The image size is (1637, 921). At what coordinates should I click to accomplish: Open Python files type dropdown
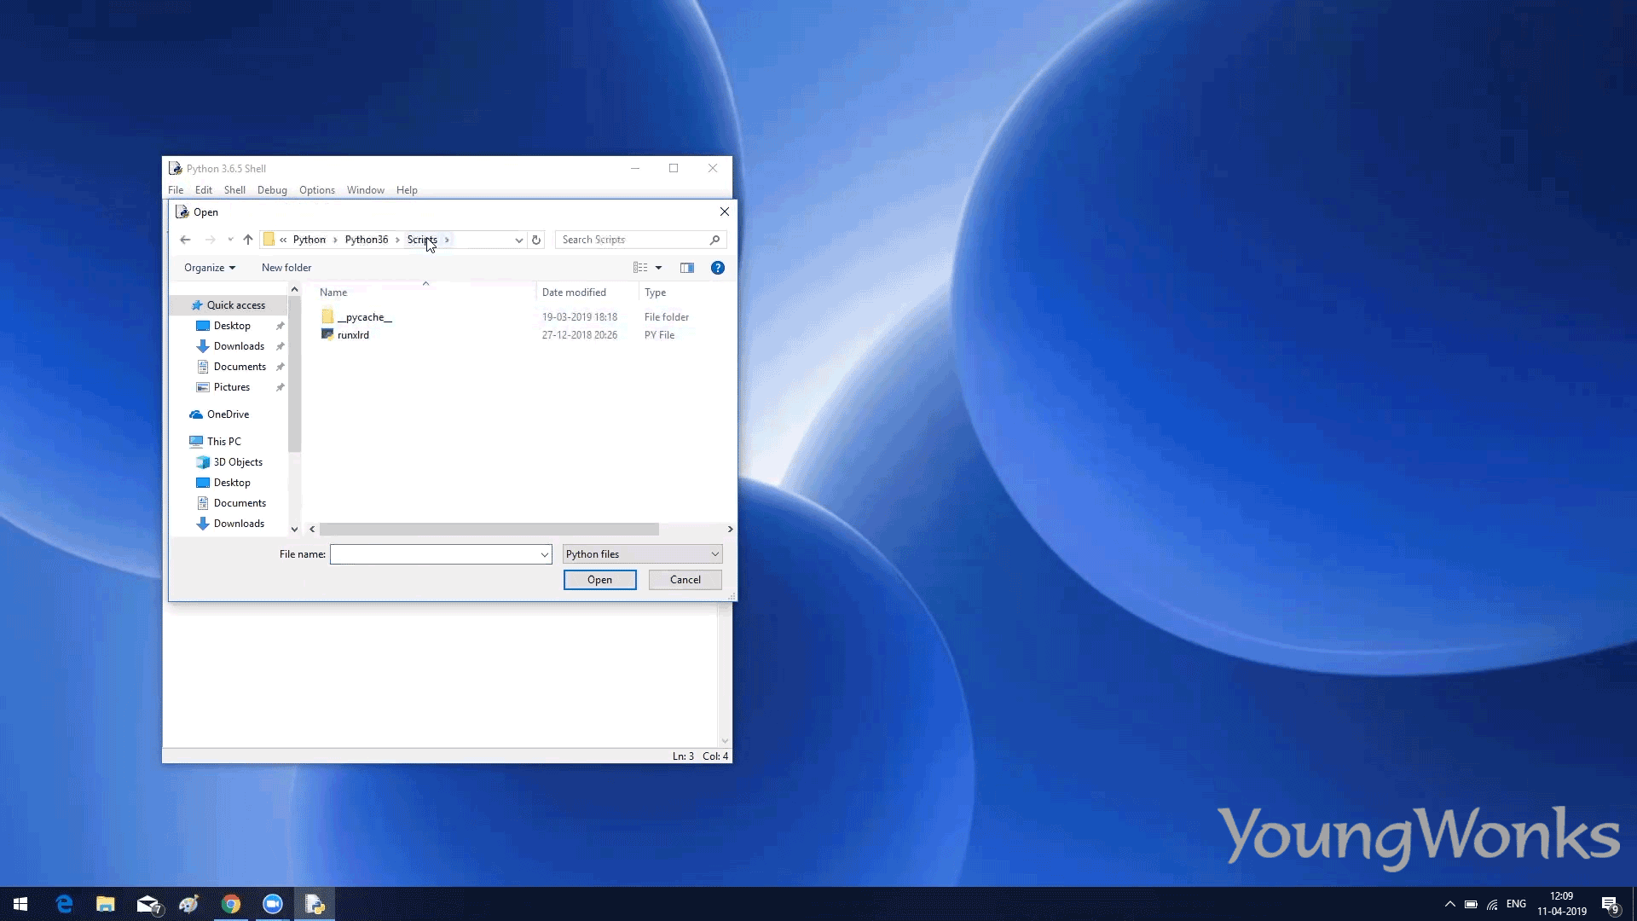[x=642, y=554]
